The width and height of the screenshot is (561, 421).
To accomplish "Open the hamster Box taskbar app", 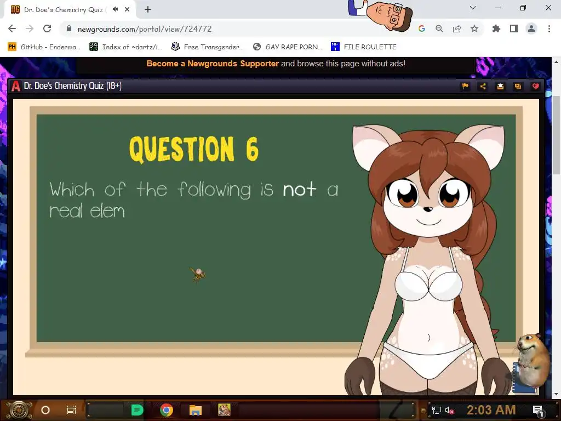I will [x=224, y=410].
